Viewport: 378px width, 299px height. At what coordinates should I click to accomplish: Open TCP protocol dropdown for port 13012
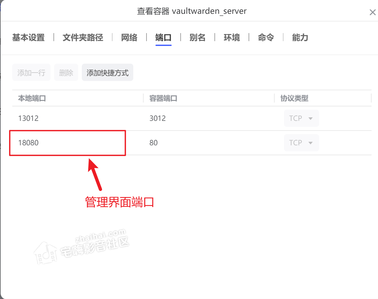tap(301, 118)
